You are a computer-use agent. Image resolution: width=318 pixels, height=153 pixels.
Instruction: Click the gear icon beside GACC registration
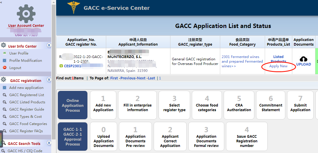(x=3, y=80)
